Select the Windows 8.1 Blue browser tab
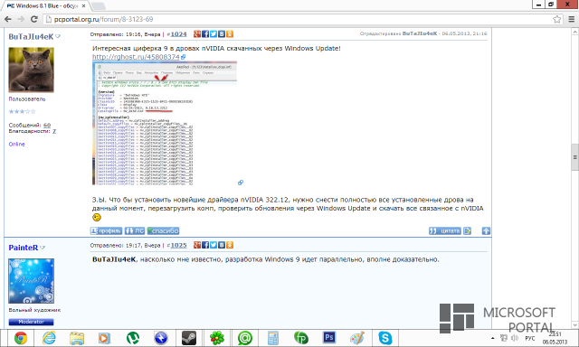 tap(46, 6)
